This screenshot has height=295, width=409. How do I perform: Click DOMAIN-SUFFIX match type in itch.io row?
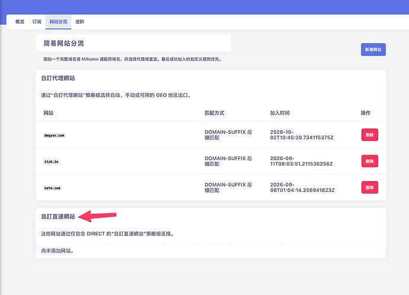click(228, 161)
